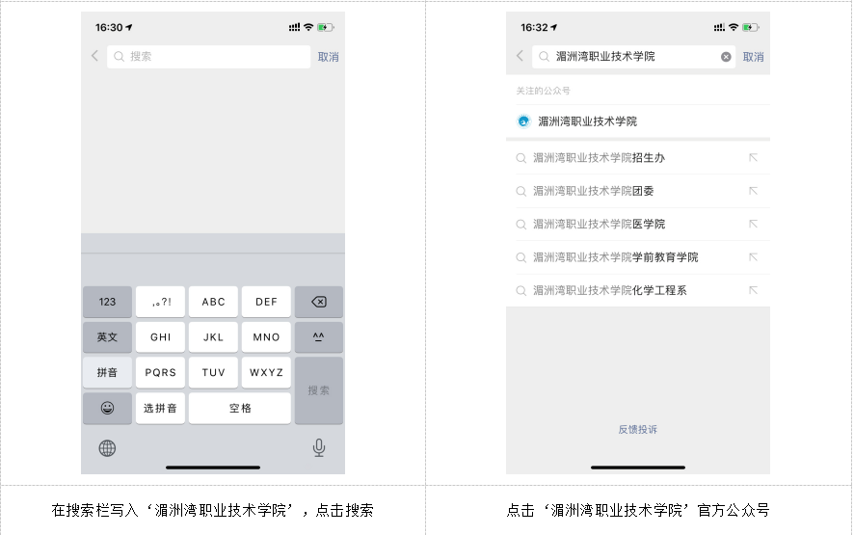The width and height of the screenshot is (854, 535).
Task: Switch keyboard to 英文
Action: click(107, 336)
